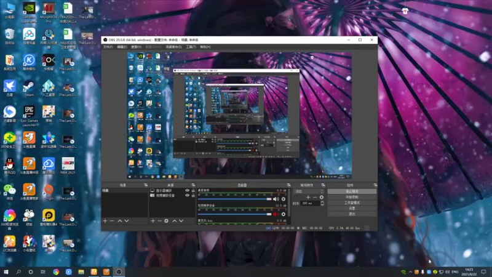Click the Start Recording button in Controls

click(352, 197)
